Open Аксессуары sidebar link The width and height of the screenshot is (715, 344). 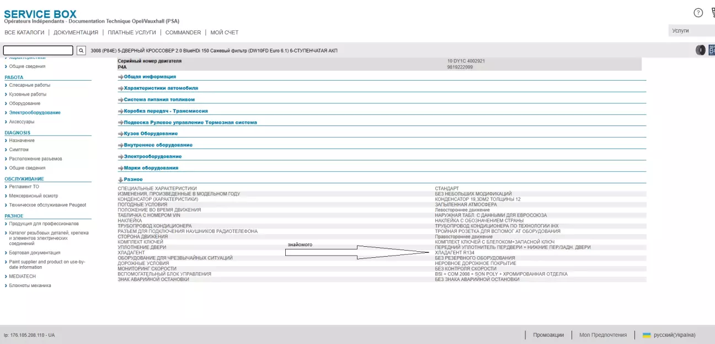click(22, 121)
